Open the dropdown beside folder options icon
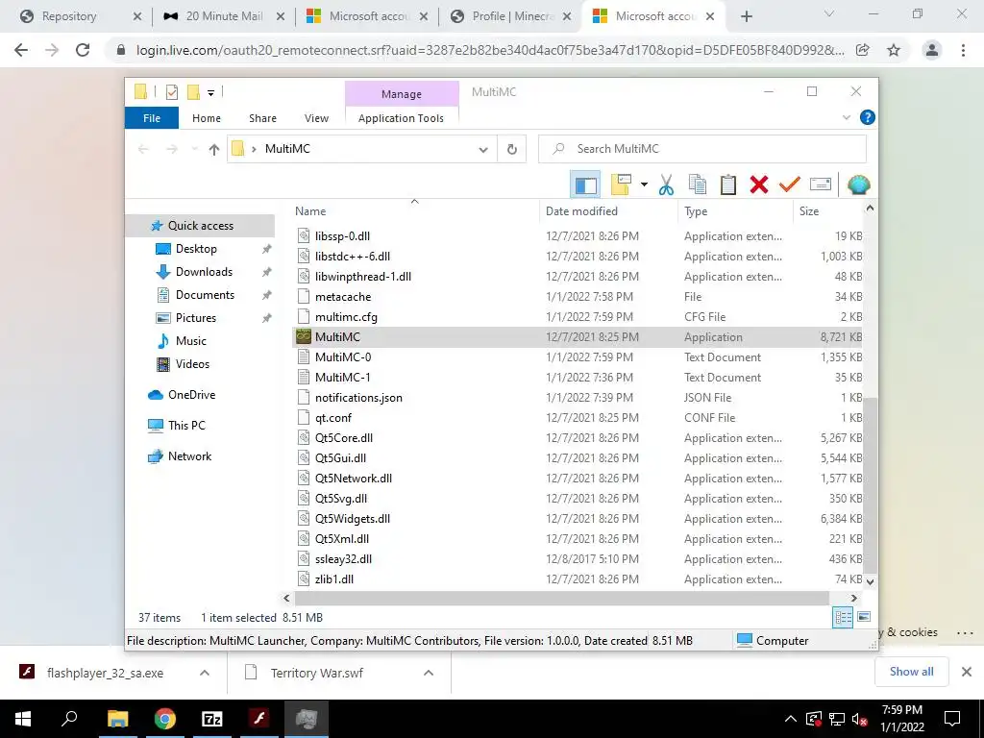This screenshot has width=984, height=738. pos(644,184)
